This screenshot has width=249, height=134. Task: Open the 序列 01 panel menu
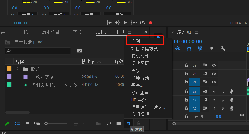(x=196, y=32)
